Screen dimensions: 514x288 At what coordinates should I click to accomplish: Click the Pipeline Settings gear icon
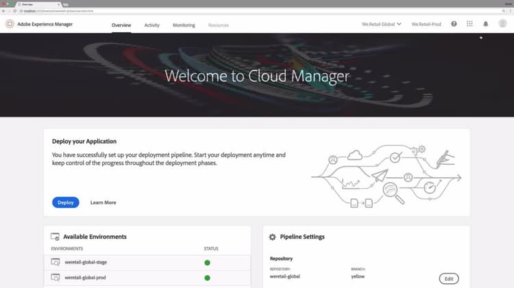[272, 237]
